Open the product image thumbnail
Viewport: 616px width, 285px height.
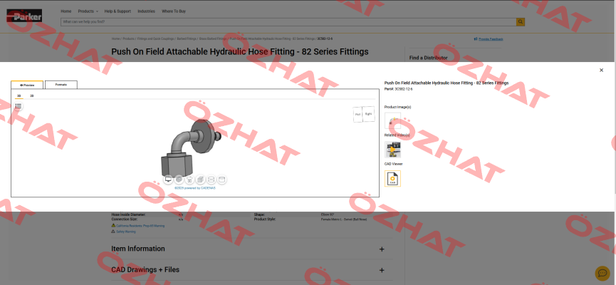click(x=392, y=120)
